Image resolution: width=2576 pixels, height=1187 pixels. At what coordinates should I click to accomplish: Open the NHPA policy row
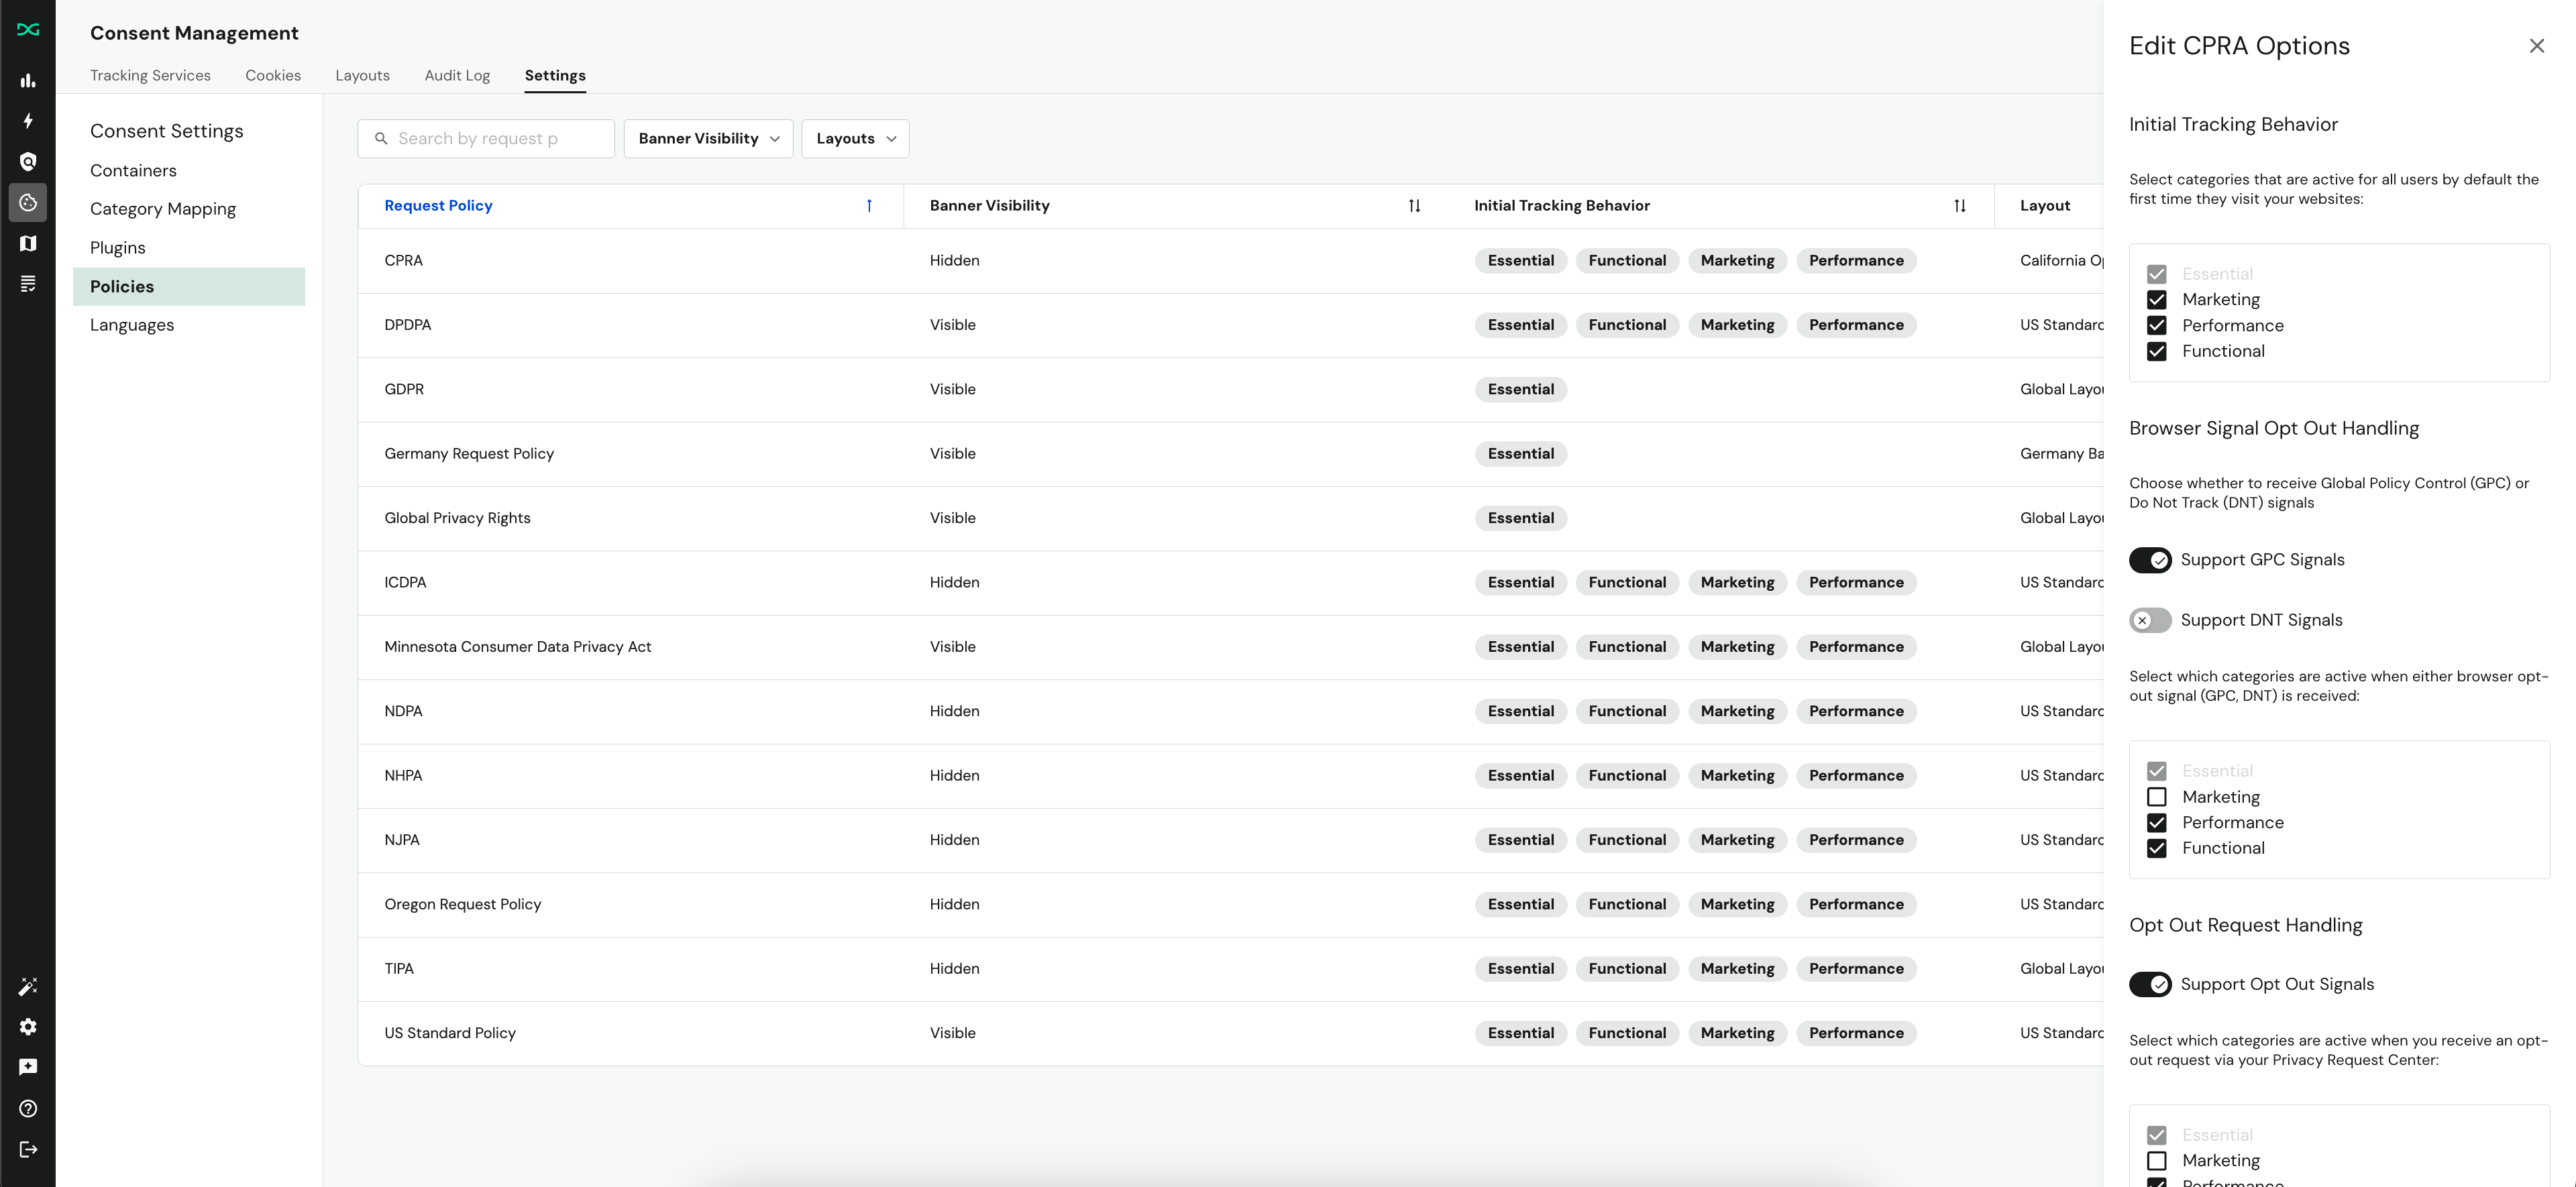[1231, 776]
